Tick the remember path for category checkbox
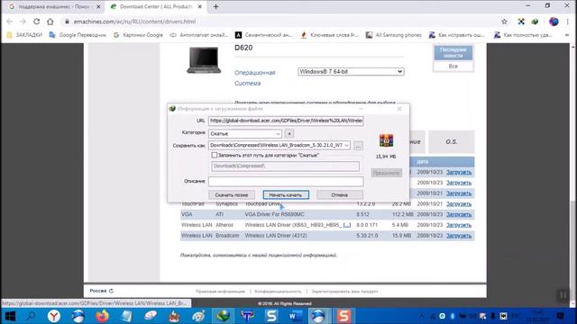The width and height of the screenshot is (577, 324). pos(215,155)
